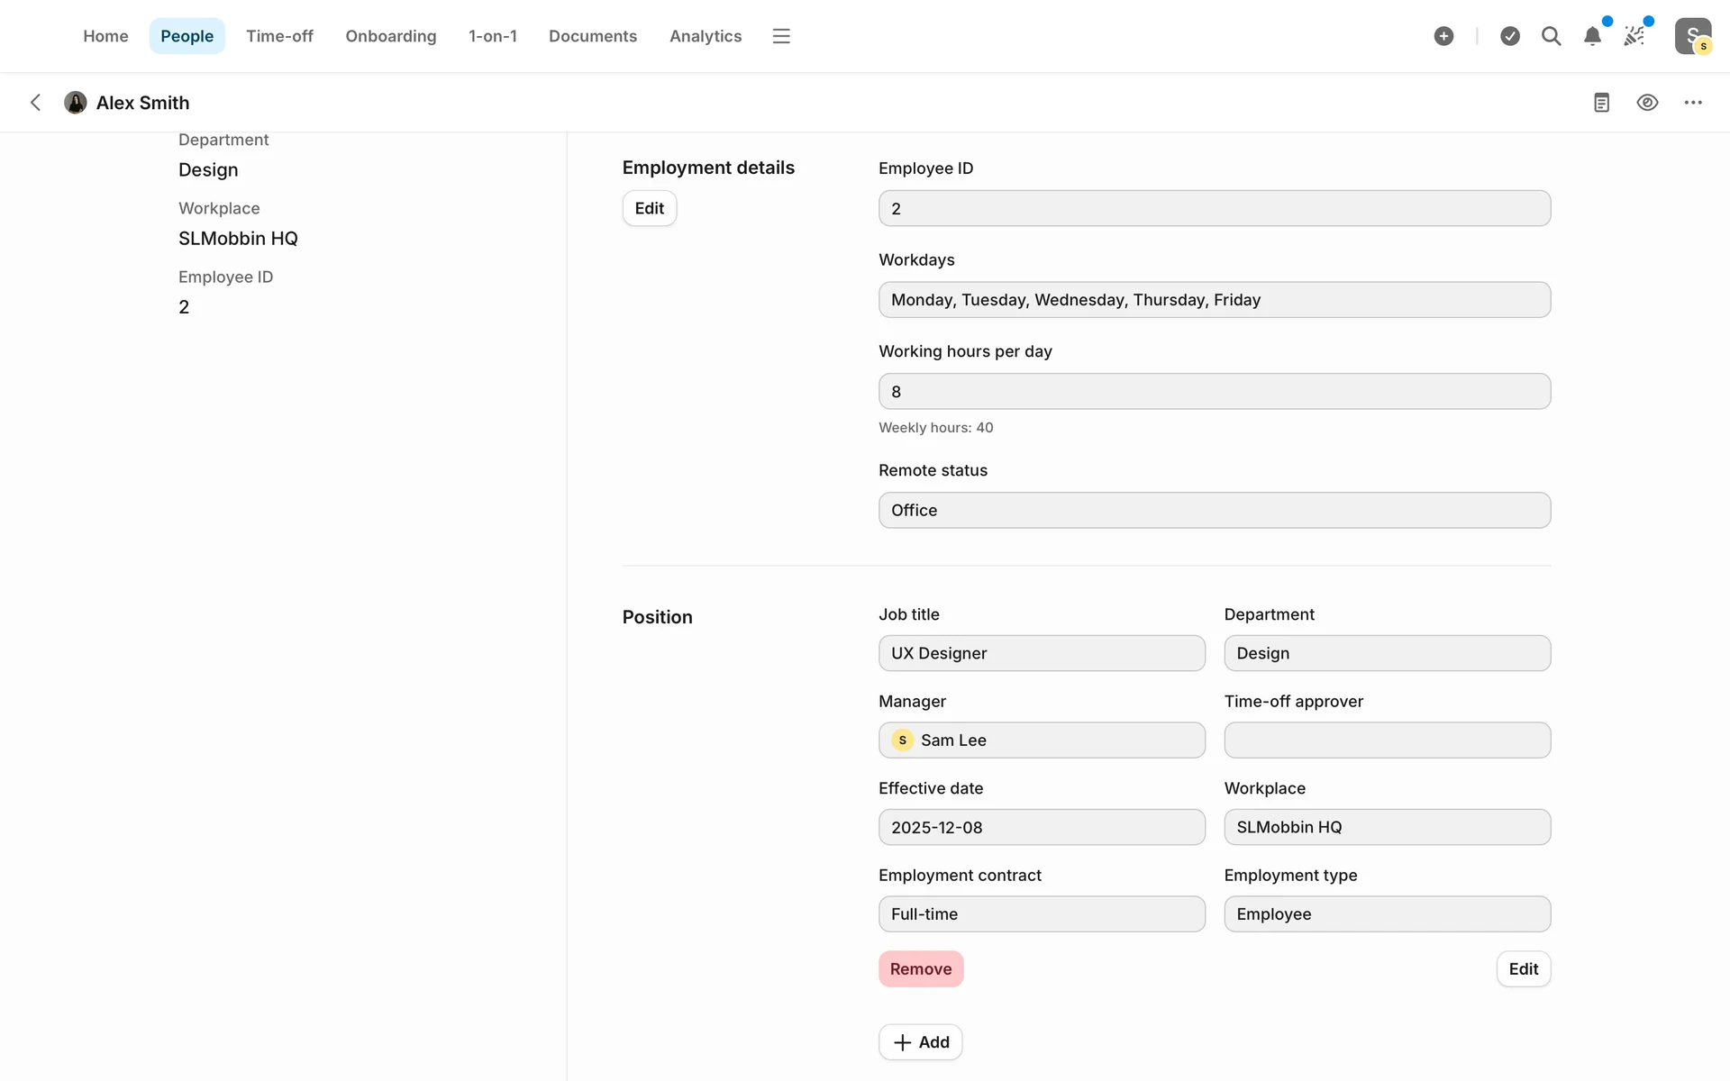This screenshot has height=1081, width=1730.
Task: Open the notifications bell
Action: pos(1592,36)
